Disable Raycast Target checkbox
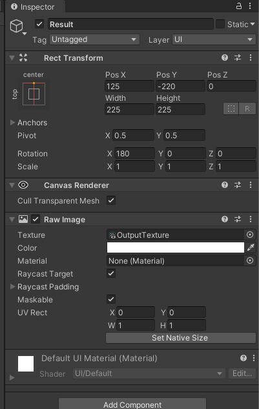The width and height of the screenshot is (259, 409). tap(111, 273)
